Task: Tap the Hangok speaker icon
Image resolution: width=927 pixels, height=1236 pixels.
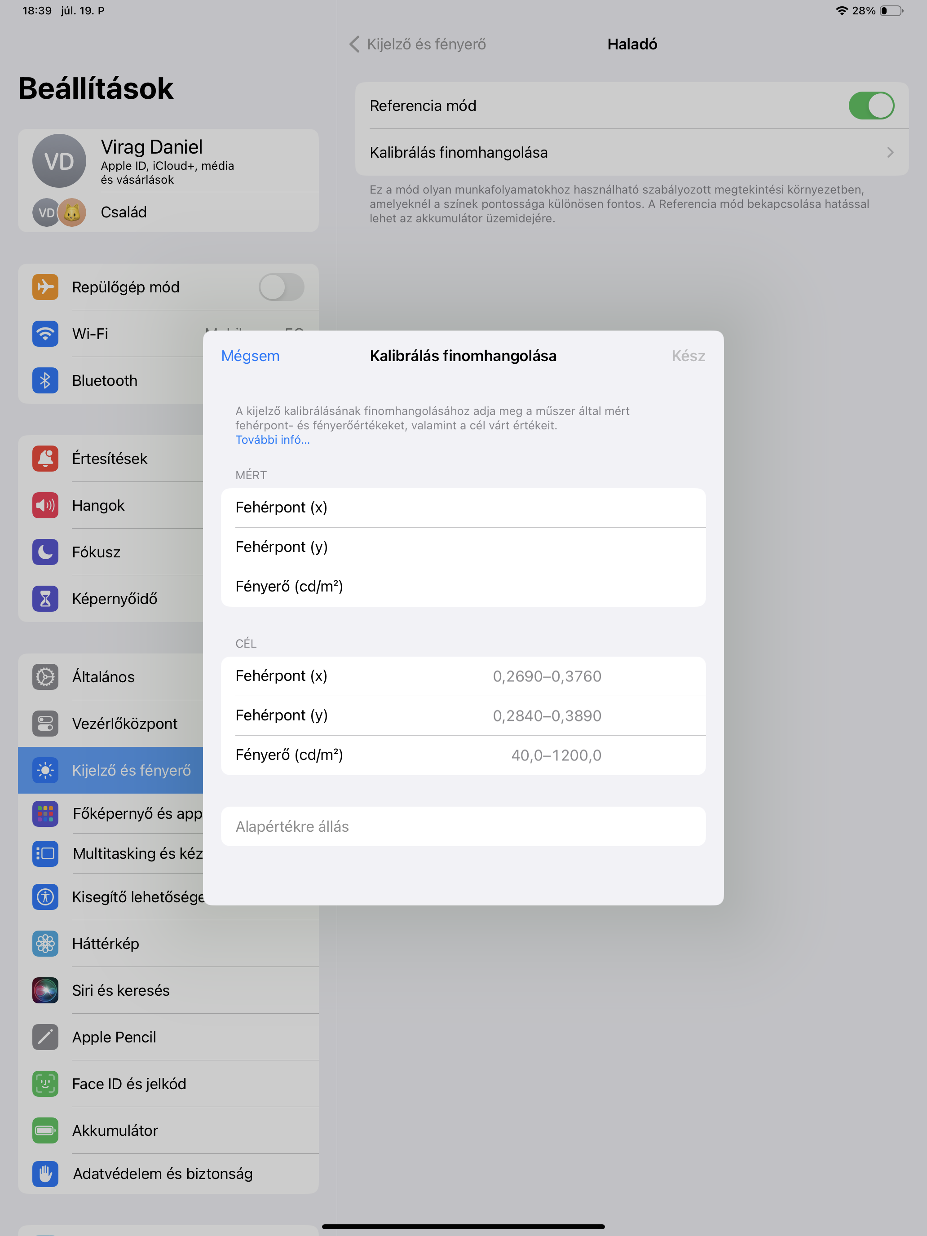Action: tap(45, 505)
